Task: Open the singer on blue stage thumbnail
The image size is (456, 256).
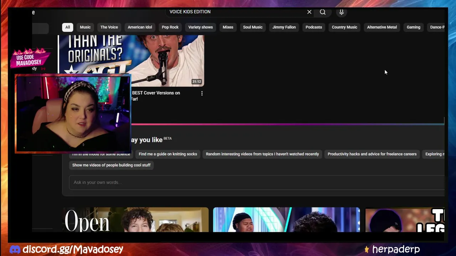Action: click(x=286, y=219)
